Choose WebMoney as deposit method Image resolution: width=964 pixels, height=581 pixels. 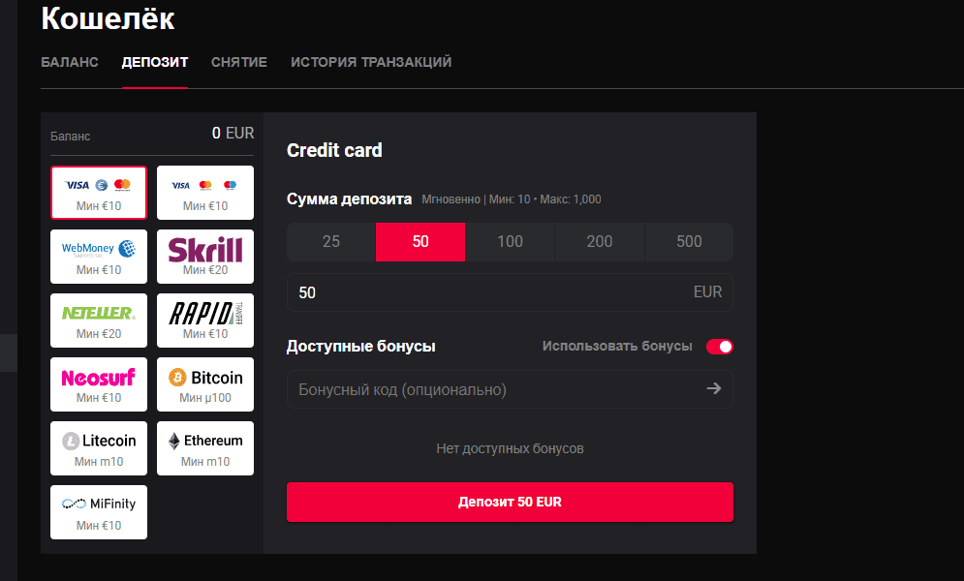pos(98,256)
